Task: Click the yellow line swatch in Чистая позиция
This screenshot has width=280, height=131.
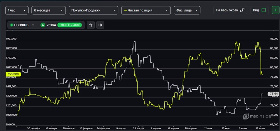Action: (x=125, y=10)
